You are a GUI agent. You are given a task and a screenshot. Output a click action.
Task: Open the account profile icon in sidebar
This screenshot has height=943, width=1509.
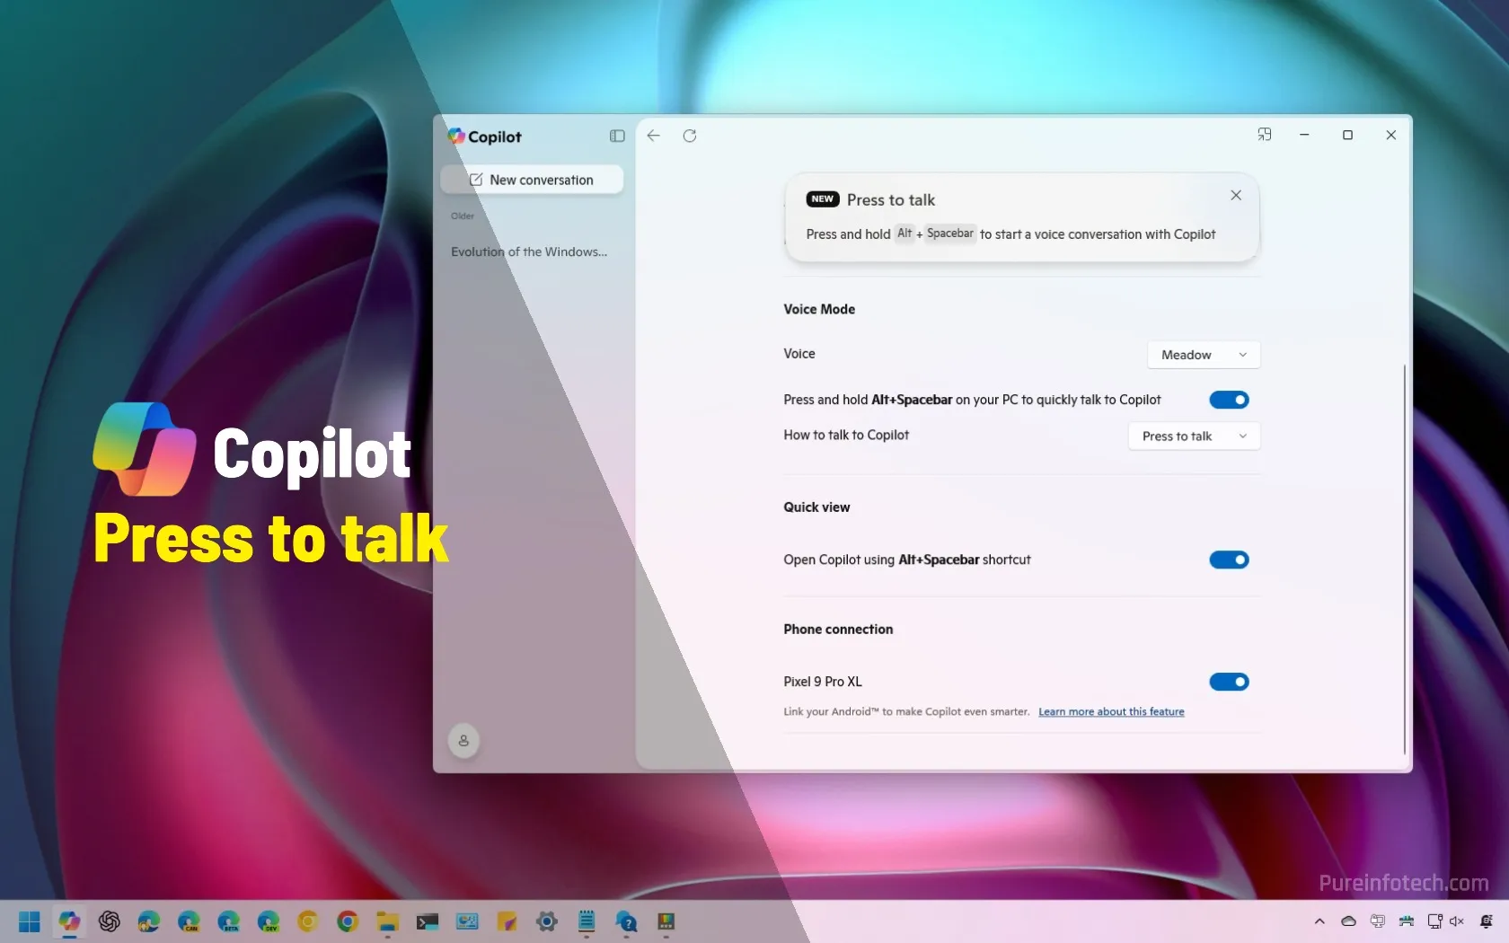[463, 741]
